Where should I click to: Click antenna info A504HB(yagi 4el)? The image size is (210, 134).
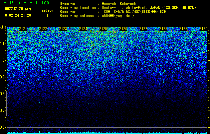pos(118,16)
